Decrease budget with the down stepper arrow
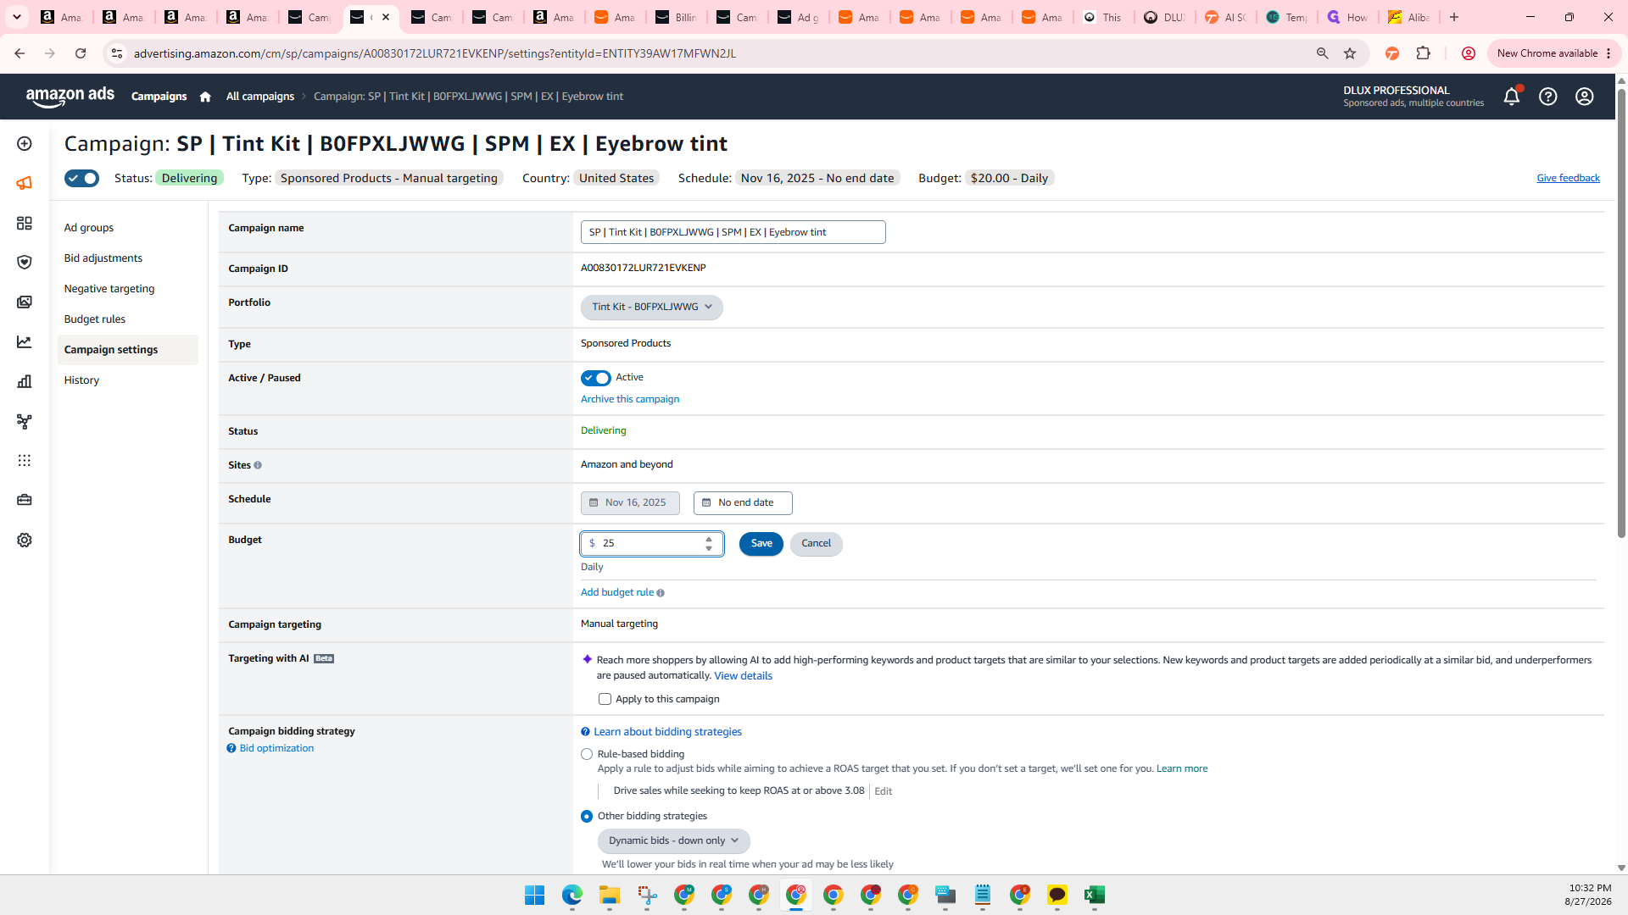1628x915 pixels. click(x=709, y=548)
